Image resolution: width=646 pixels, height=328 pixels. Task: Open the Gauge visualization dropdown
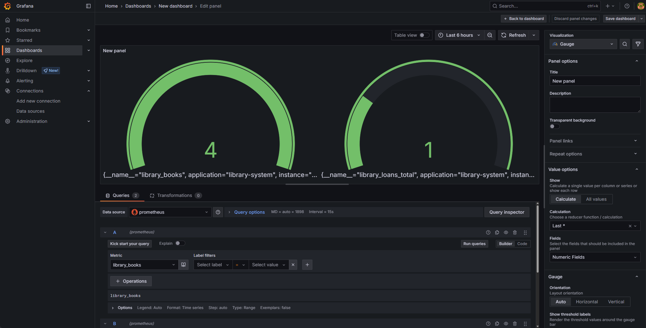[x=583, y=44]
